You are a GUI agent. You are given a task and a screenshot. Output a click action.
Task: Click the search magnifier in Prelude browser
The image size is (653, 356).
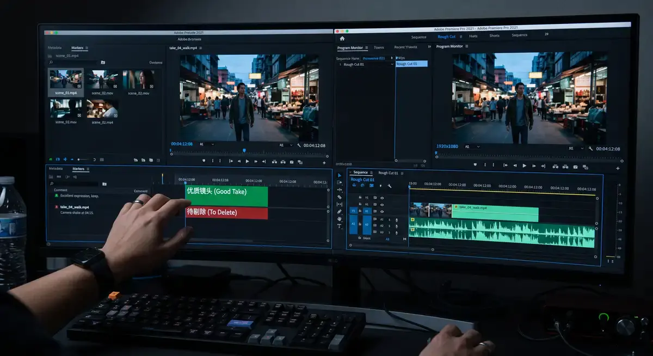[51, 62]
